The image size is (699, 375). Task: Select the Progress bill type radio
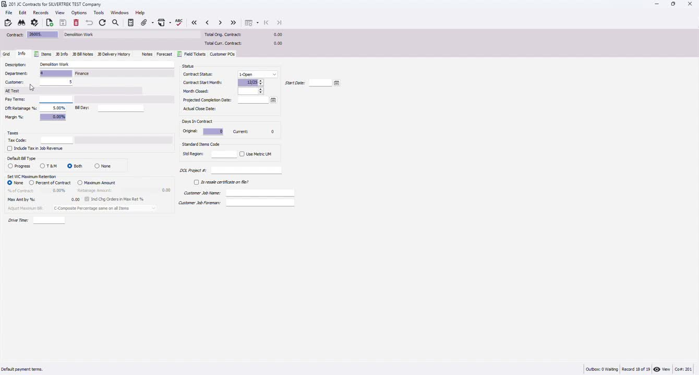pyautogui.click(x=10, y=166)
